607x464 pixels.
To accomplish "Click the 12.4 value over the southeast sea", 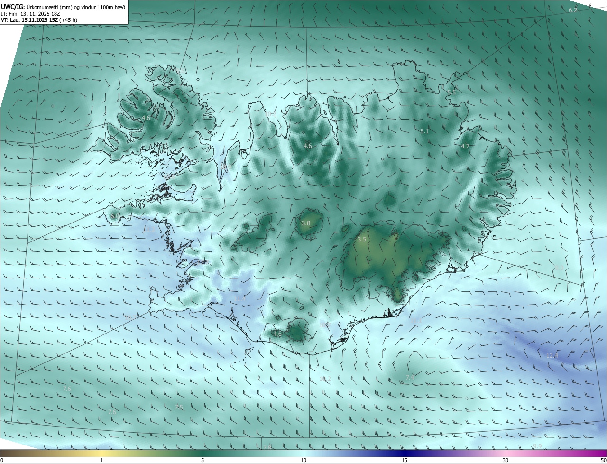I will point(552,355).
